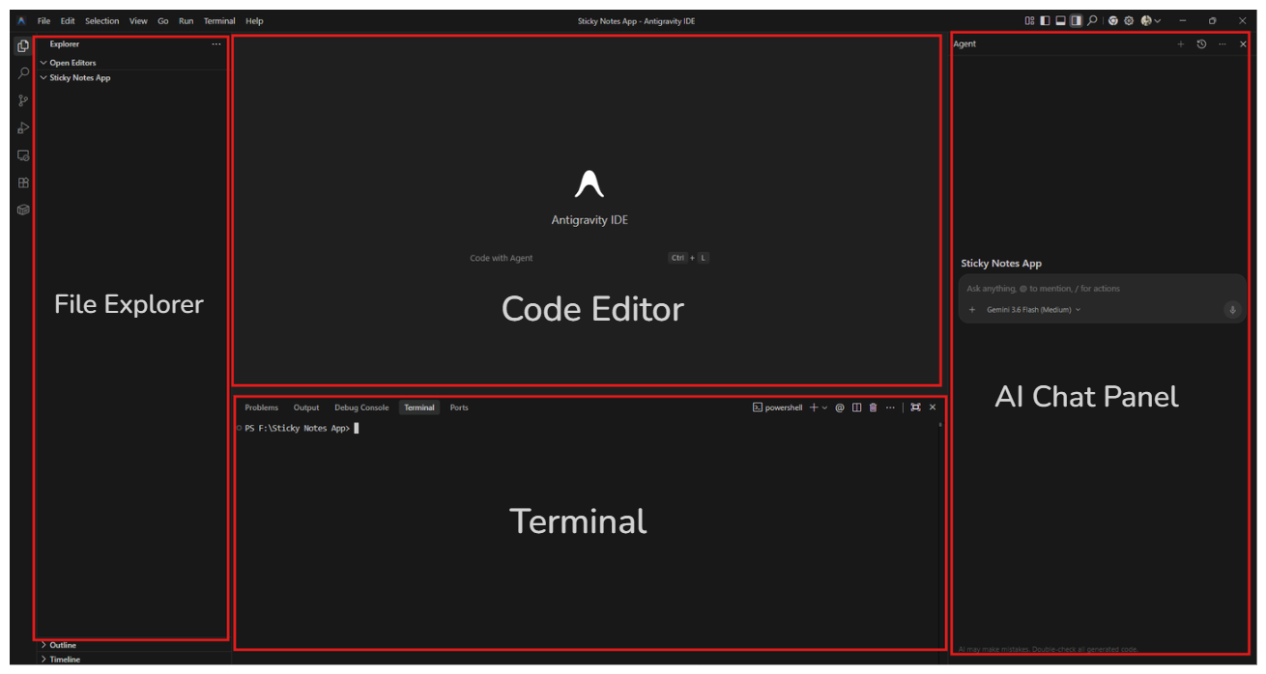Toggle the secondary Agent sidebar visibility
Screen dimensions: 1266x674
coord(1076,20)
